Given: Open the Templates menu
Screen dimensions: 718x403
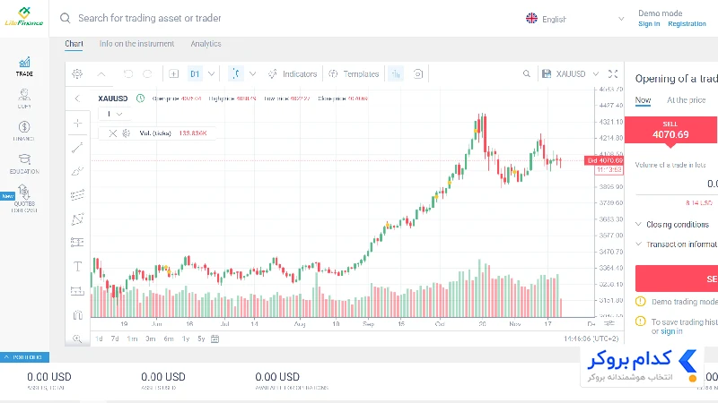Looking at the screenshot, I should pyautogui.click(x=354, y=74).
